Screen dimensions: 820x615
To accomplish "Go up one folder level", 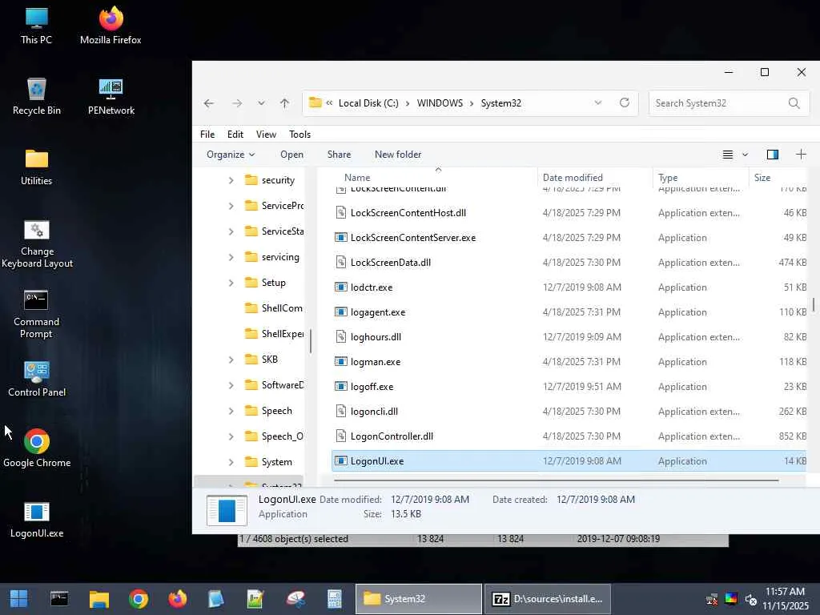I will coord(284,103).
